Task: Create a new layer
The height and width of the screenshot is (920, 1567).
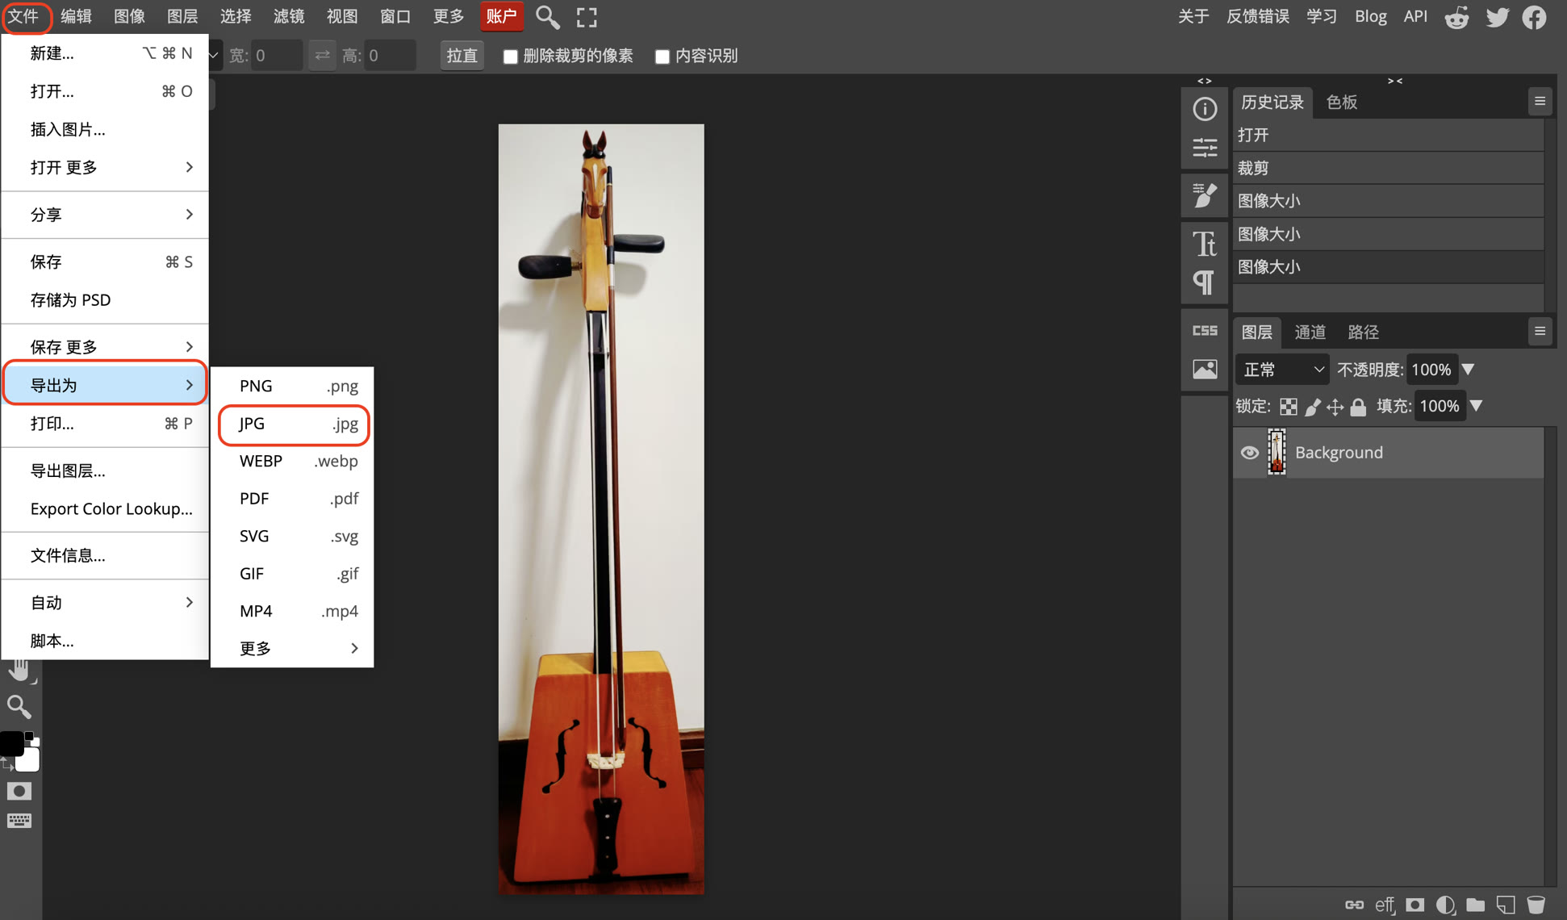Action: click(x=1506, y=905)
